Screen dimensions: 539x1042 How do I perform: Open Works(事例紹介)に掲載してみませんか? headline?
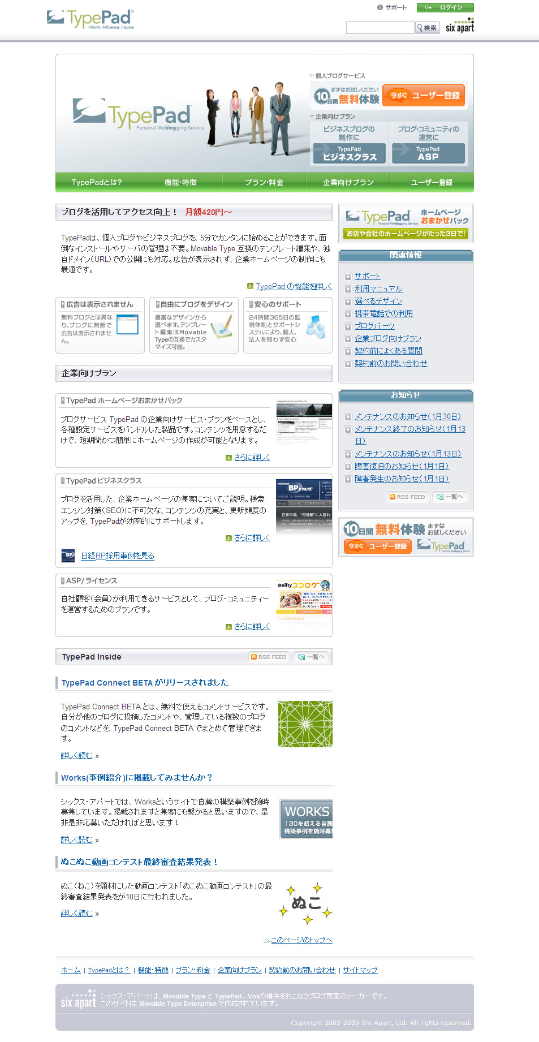(x=136, y=778)
